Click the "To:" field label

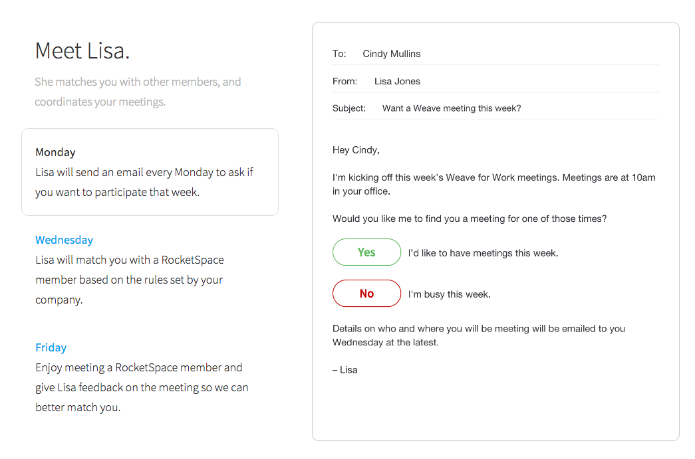(339, 54)
